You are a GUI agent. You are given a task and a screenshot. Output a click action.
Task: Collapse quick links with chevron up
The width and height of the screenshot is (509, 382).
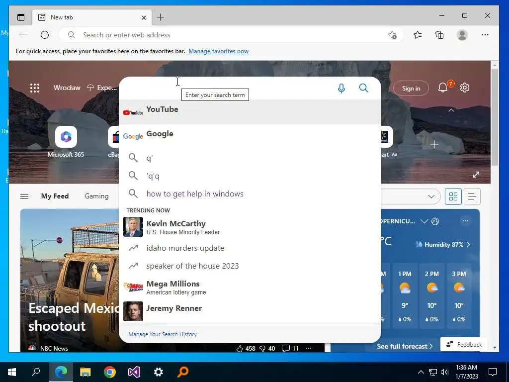451,110
